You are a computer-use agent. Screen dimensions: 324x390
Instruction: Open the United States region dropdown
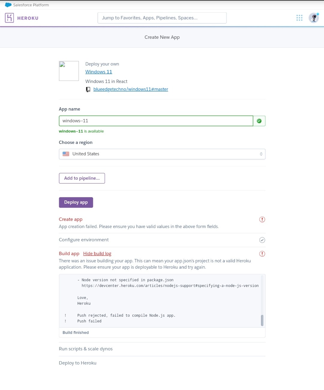[162, 154]
